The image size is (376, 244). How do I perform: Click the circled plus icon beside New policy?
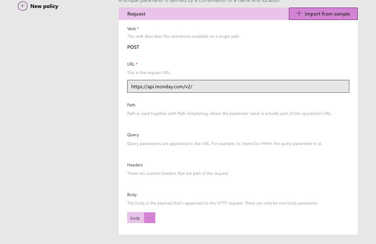pos(23,6)
